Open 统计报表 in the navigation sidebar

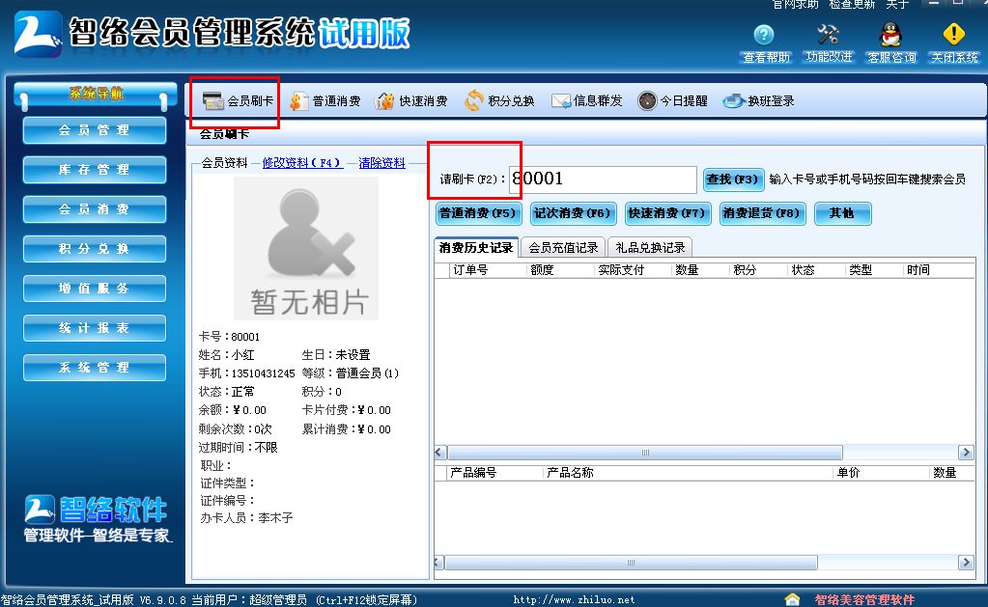click(95, 329)
